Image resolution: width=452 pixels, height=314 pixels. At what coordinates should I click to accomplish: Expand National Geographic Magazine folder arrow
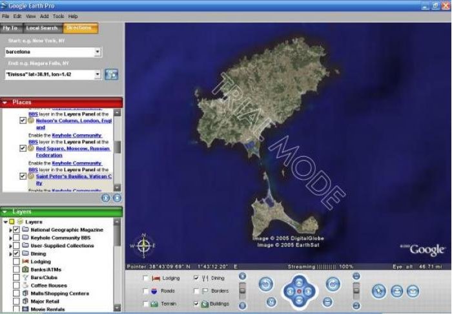point(11,230)
